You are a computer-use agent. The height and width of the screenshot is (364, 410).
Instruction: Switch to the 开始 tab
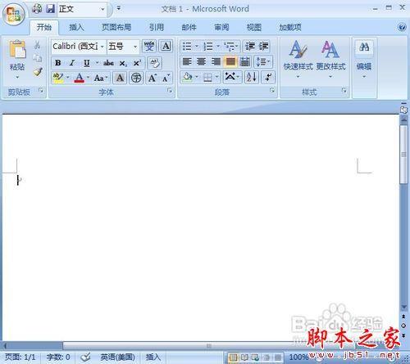[44, 27]
